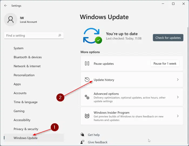Click the Update history label
The width and height of the screenshot is (189, 146).
click(x=104, y=80)
